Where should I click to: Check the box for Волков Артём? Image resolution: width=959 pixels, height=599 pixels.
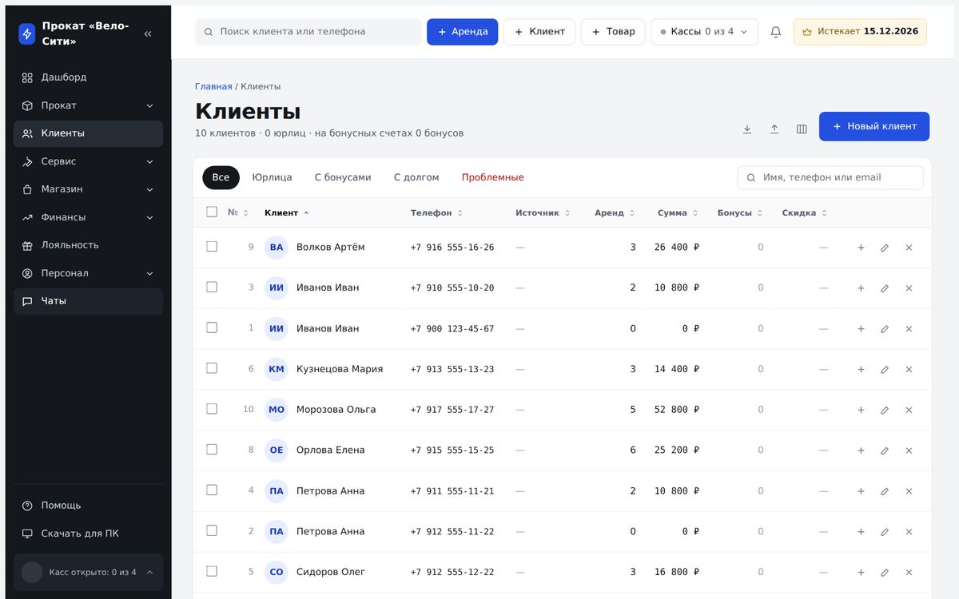coord(212,247)
